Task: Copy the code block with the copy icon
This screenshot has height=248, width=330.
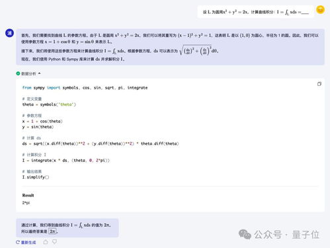Action: [319, 84]
